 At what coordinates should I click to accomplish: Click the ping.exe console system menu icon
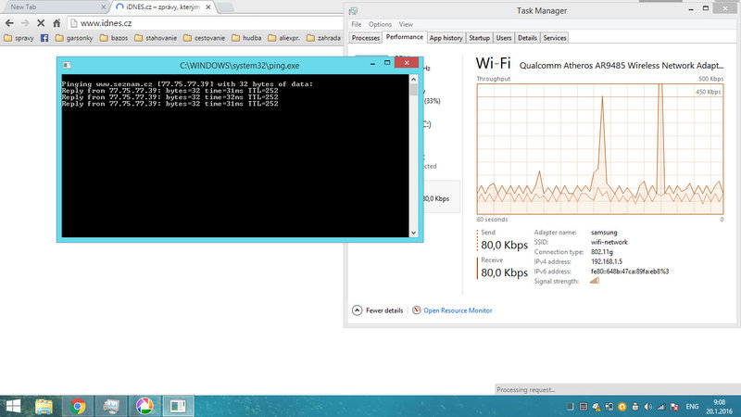click(67, 65)
